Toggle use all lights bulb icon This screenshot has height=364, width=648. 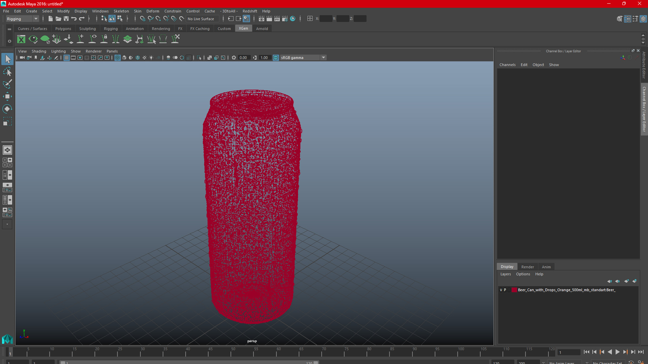point(151,58)
